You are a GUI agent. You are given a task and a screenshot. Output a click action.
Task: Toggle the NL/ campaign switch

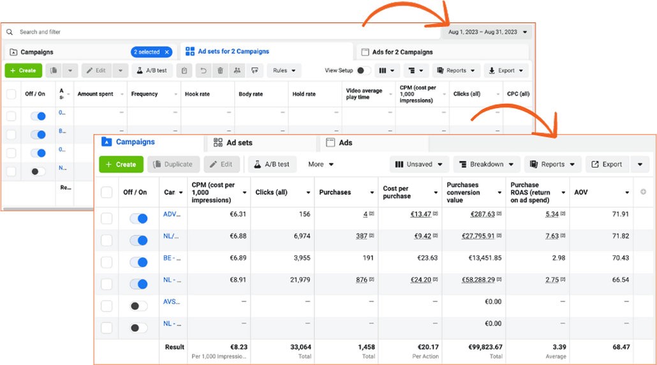(138, 240)
